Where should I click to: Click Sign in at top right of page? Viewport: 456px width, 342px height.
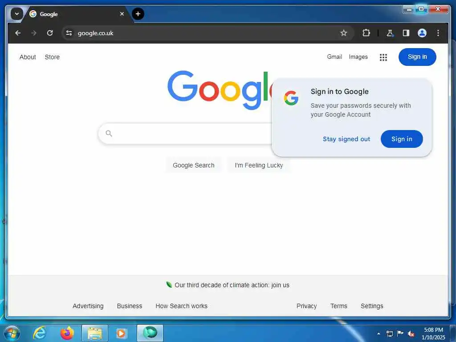tap(417, 57)
